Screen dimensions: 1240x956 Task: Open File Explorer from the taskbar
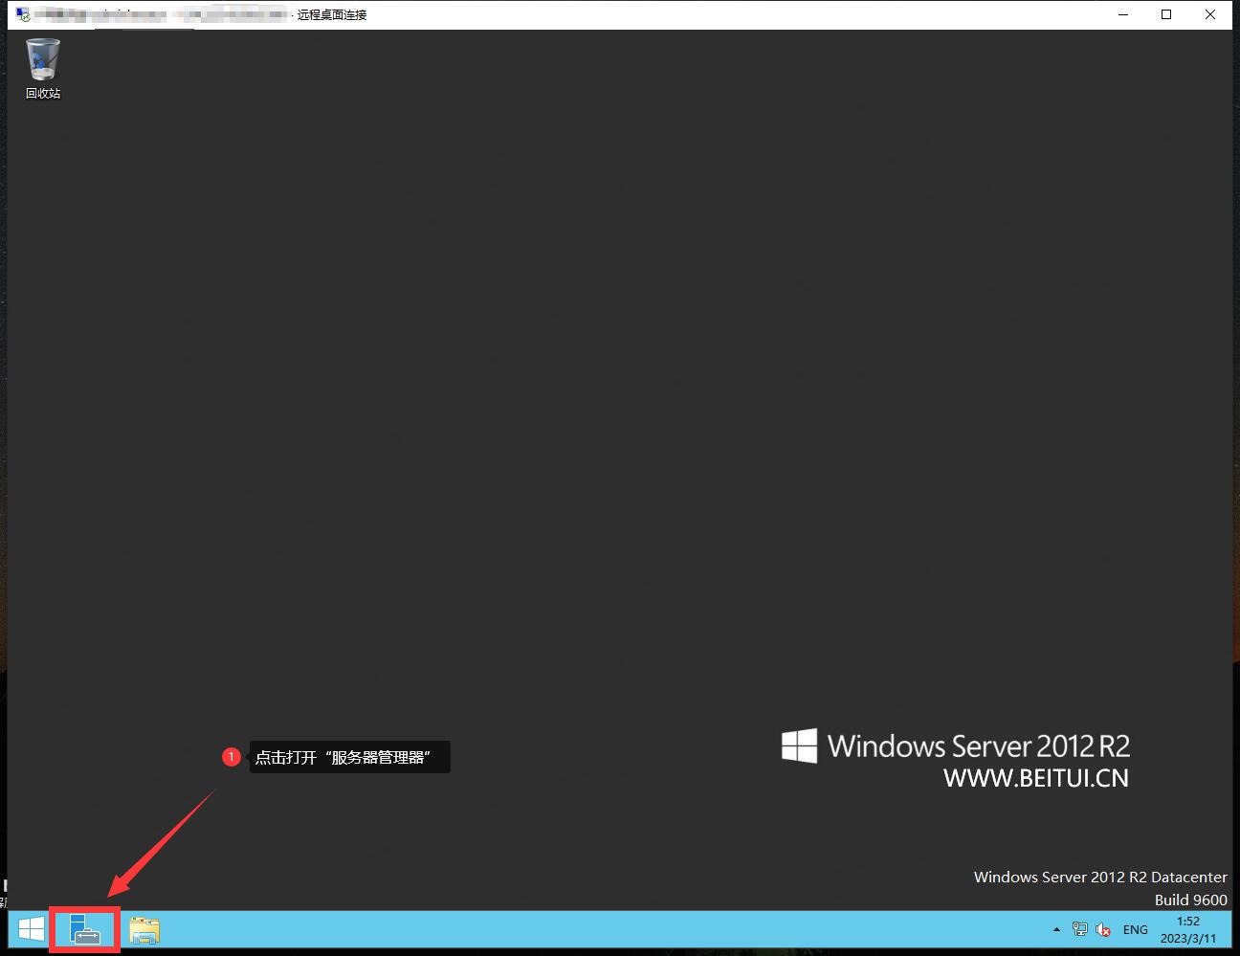click(144, 930)
